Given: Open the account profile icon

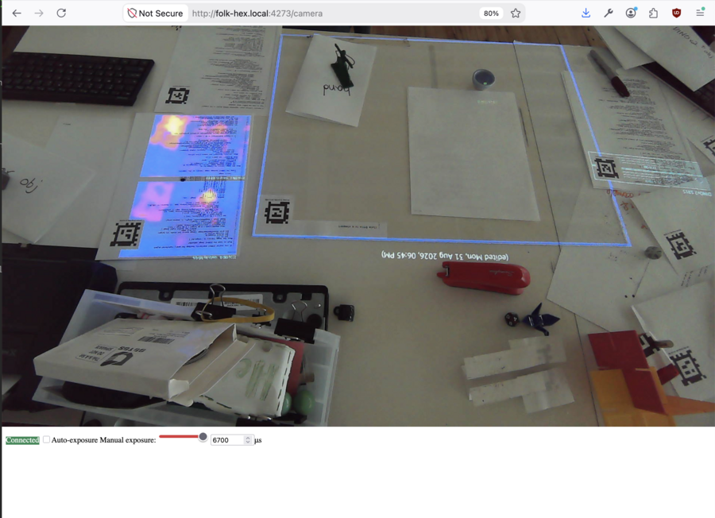Looking at the screenshot, I should (x=631, y=14).
